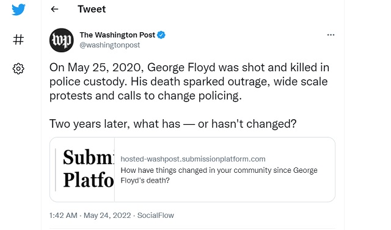Viewport: 391px width, 230px height.
Task: Go back using the left arrow
Action: click(54, 9)
